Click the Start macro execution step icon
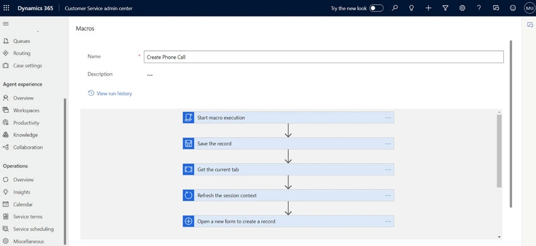The image size is (536, 246). click(x=189, y=117)
